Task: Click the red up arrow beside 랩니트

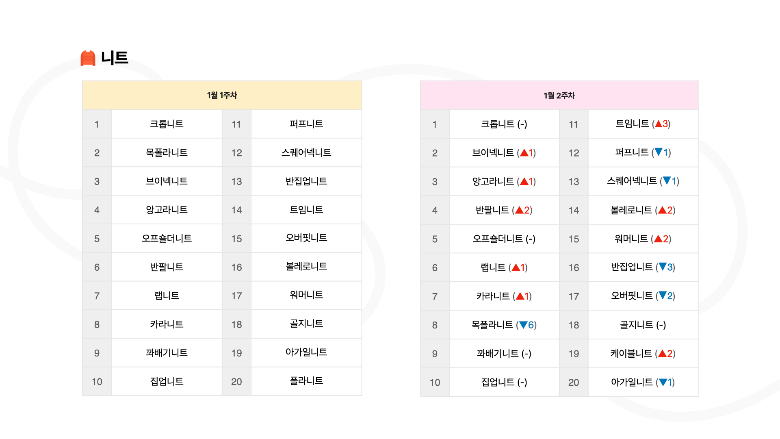Action: point(516,267)
